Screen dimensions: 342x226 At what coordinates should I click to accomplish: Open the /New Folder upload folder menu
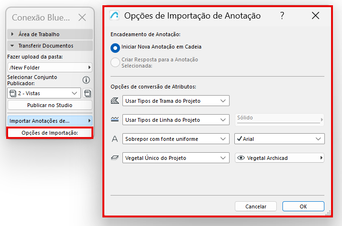click(50, 68)
